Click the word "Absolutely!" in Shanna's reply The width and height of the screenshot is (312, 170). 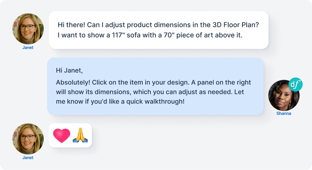73,82
